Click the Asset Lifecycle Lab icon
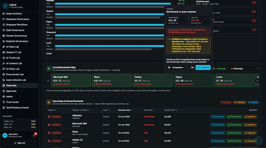 coord(4,80)
